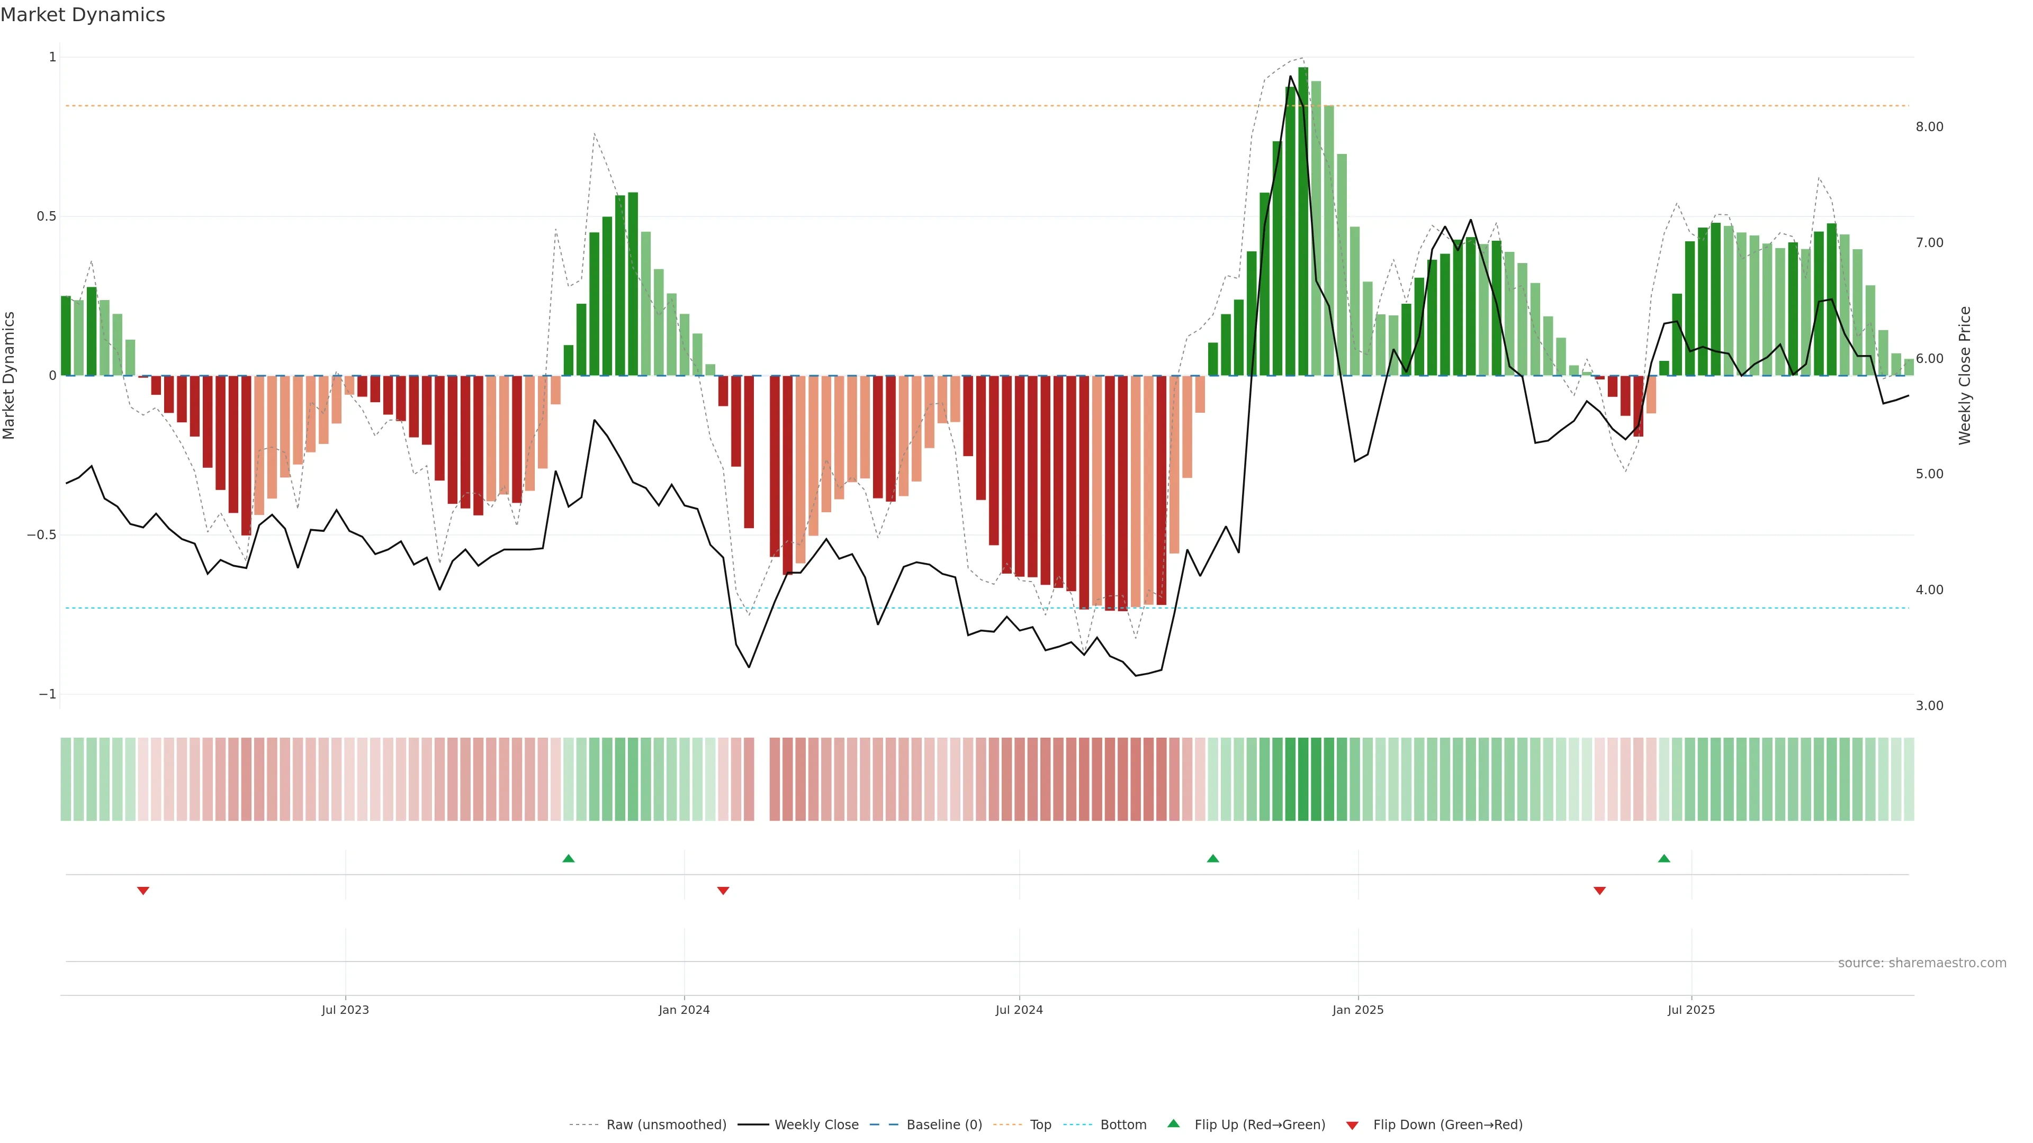Click the earliest red flip-down marker before Jul 2023
This screenshot has width=2033, height=1143.
(143, 891)
